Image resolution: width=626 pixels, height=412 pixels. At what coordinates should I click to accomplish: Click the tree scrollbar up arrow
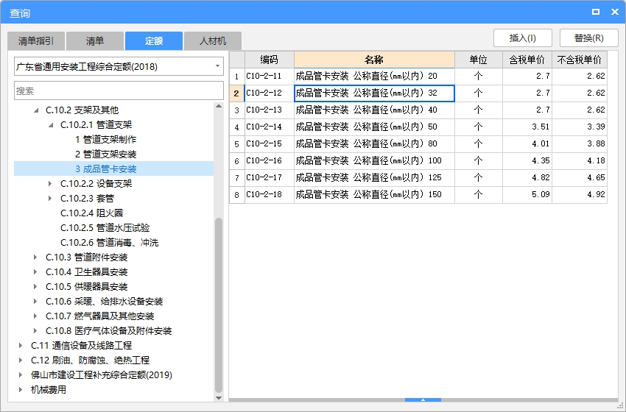[x=219, y=106]
